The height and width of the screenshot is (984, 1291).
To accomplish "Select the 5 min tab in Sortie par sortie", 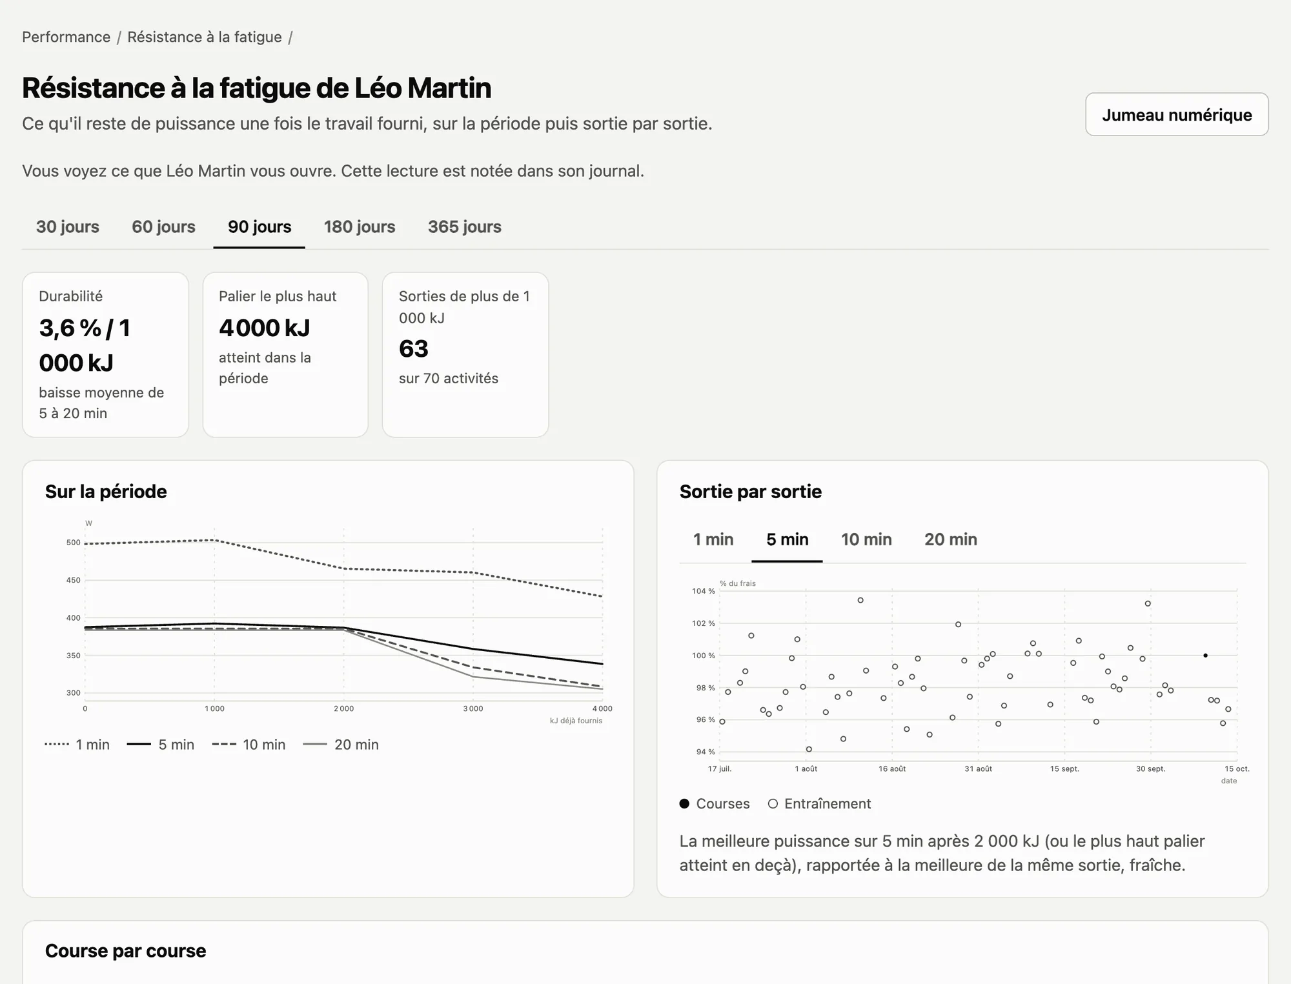I will tap(787, 539).
